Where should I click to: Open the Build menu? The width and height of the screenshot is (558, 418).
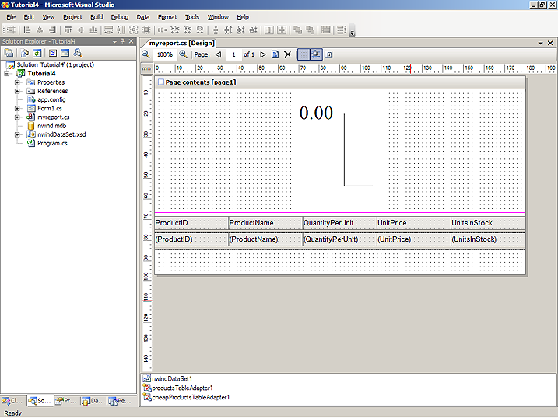[x=96, y=16]
